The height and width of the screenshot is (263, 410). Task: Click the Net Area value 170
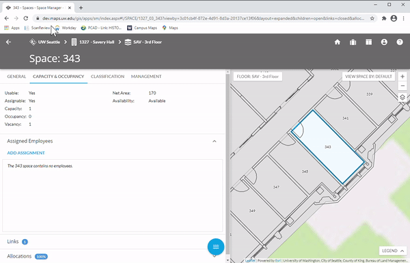(152, 93)
